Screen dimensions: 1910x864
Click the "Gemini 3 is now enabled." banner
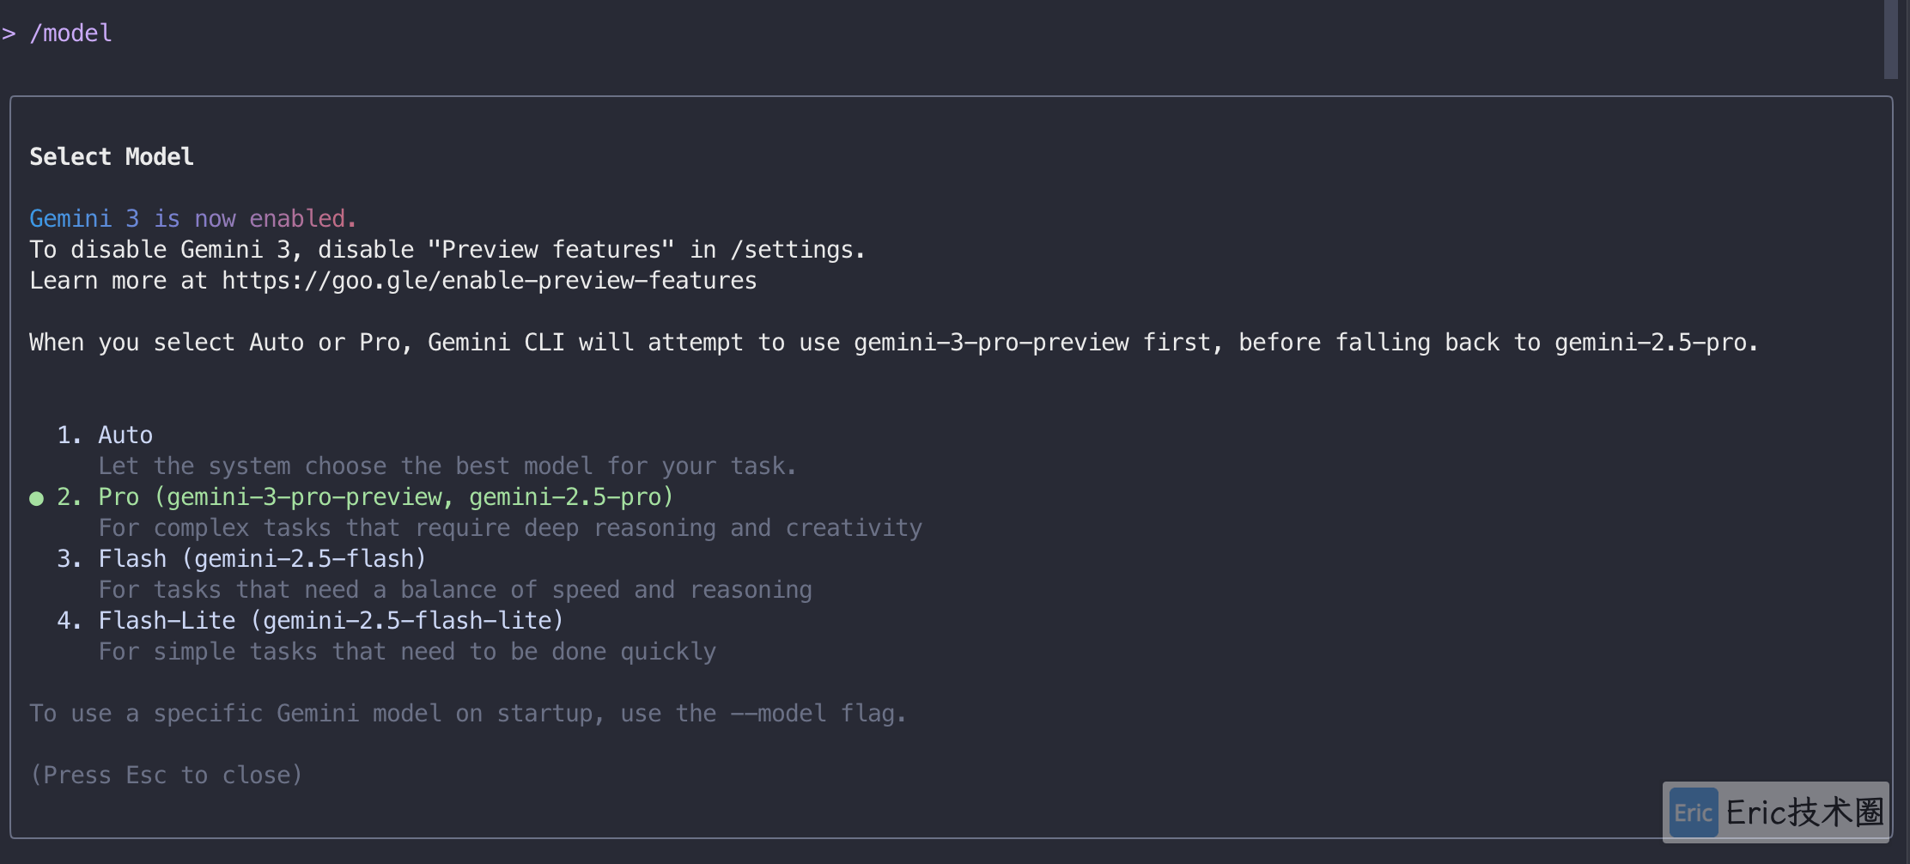[x=192, y=219]
